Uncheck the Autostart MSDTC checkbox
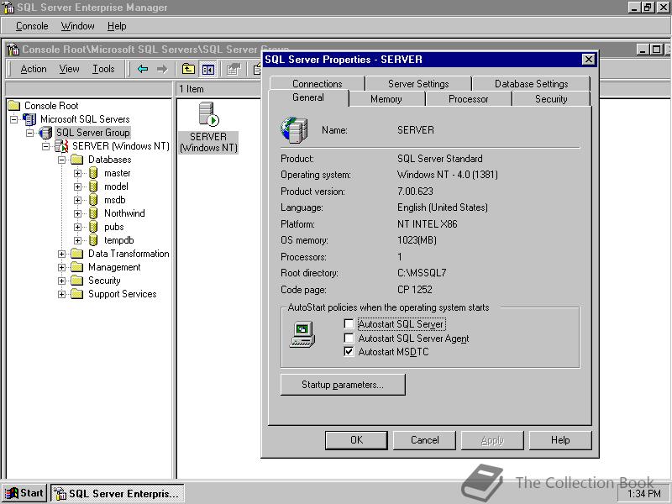 pyautogui.click(x=349, y=352)
